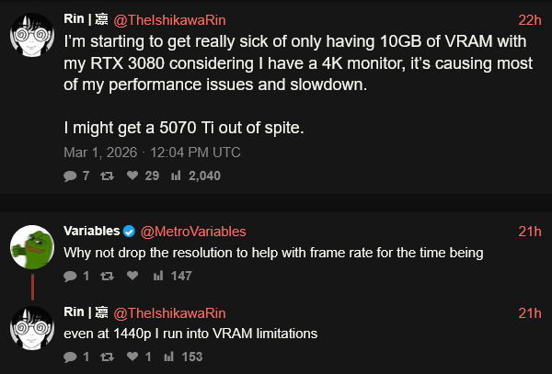Screen dimensions: 552x374
Task: Retweet the 1440p VRAM limitations reply
Action: (109, 357)
